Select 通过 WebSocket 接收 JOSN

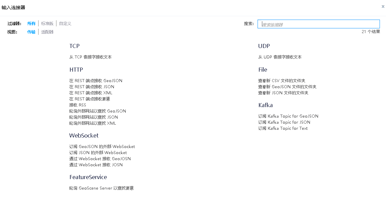pyautogui.click(x=96, y=165)
